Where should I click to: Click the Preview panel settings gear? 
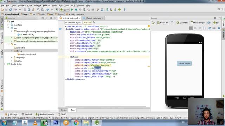[215, 18]
